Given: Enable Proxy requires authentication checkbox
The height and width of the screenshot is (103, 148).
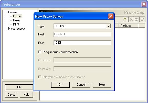Looking at the screenshot, I should 40,52.
